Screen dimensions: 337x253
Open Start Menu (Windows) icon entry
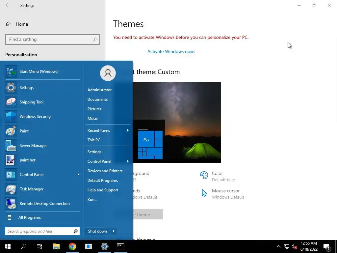tap(11, 71)
